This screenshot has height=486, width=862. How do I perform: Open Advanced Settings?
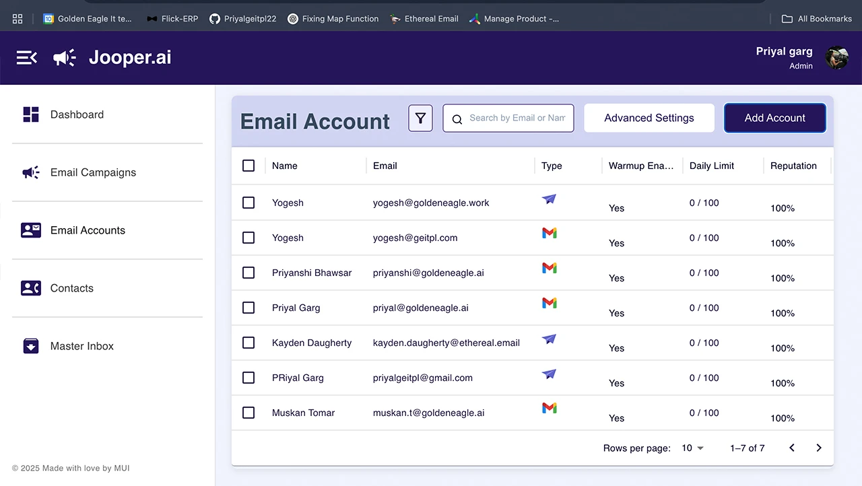pyautogui.click(x=649, y=118)
